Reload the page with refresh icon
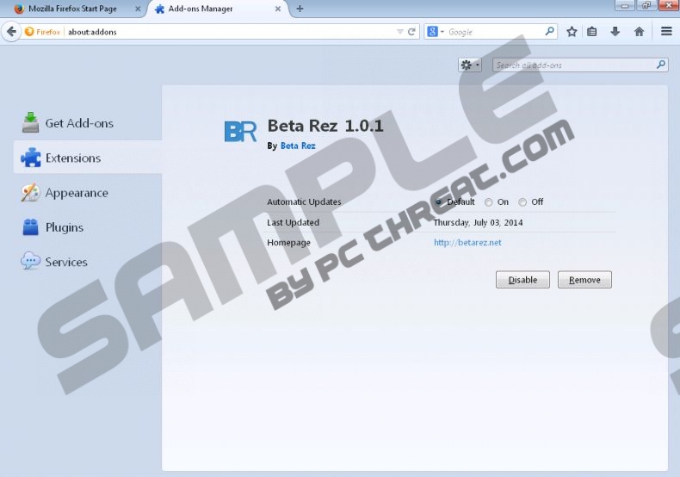The width and height of the screenshot is (680, 477). [412, 32]
